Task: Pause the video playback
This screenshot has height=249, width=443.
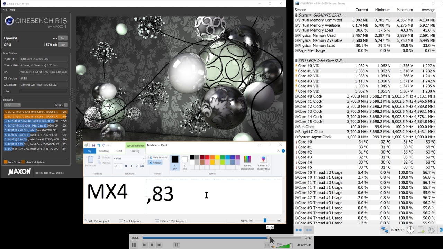Action: click(x=134, y=245)
